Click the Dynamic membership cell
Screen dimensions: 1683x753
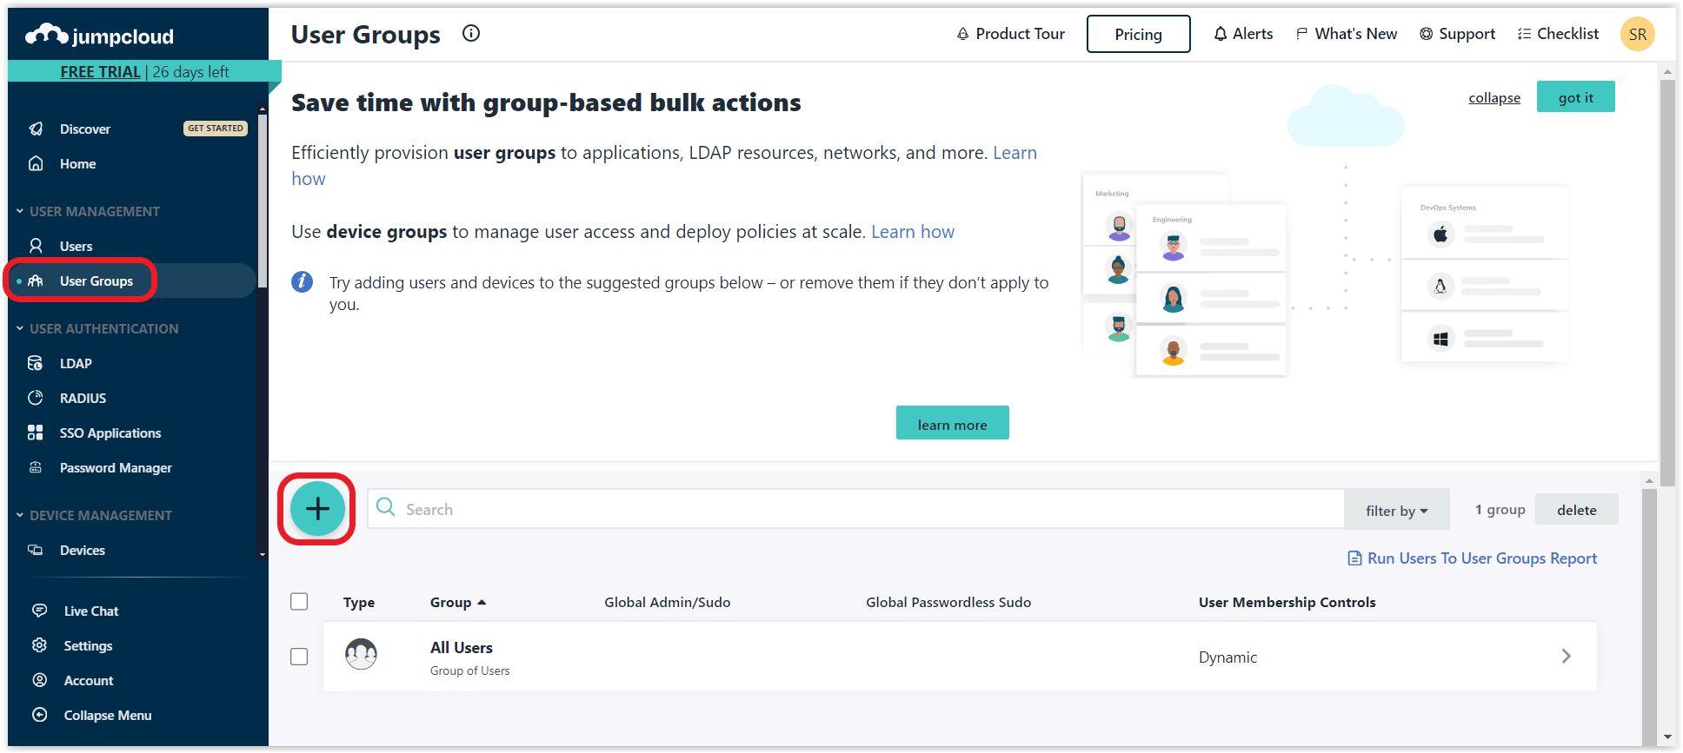click(1227, 657)
